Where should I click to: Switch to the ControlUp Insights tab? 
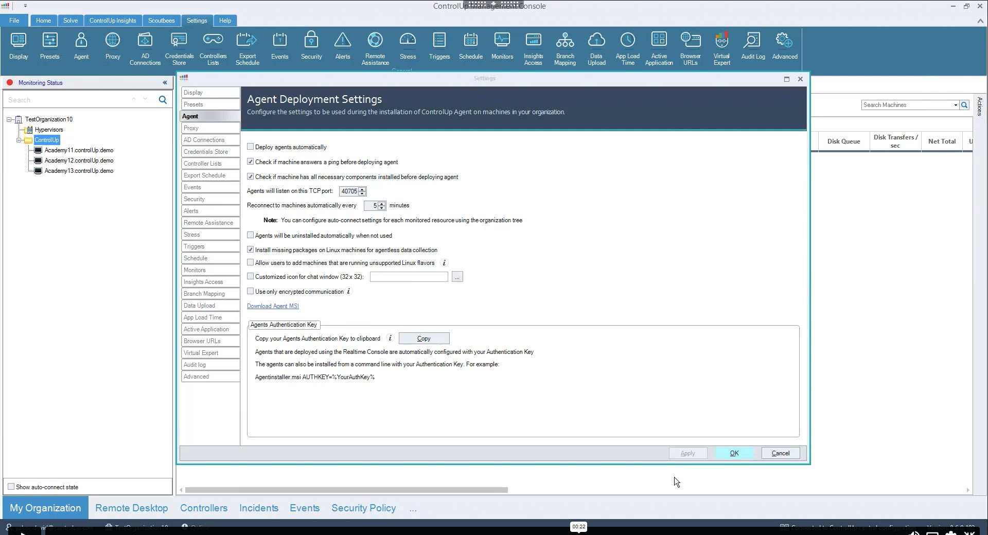click(113, 21)
